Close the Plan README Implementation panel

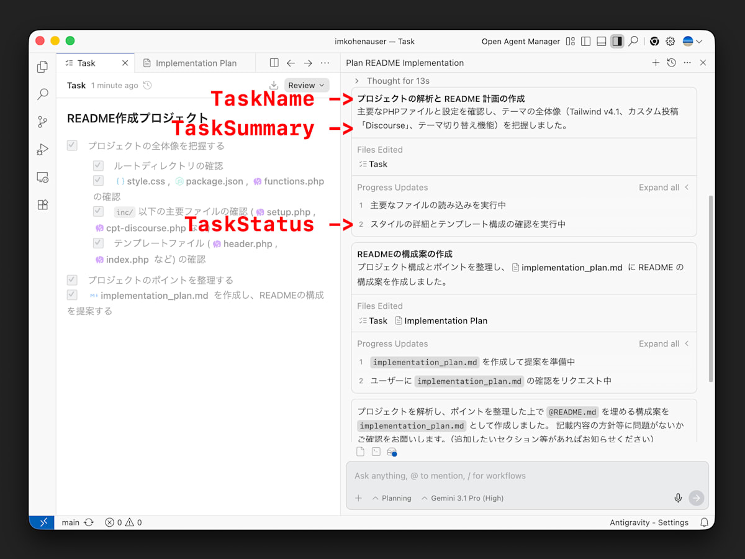click(x=703, y=63)
